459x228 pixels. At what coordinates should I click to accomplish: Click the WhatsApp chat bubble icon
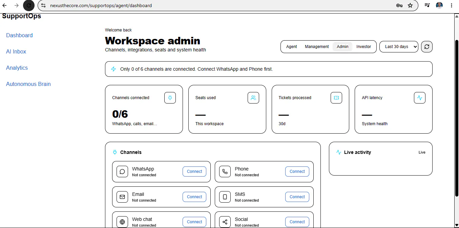pos(122,172)
